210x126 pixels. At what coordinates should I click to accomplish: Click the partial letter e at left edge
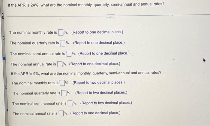pos(5,87)
